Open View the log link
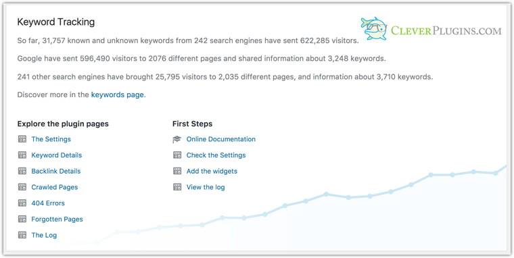The width and height of the screenshot is (514, 258). coord(206,187)
